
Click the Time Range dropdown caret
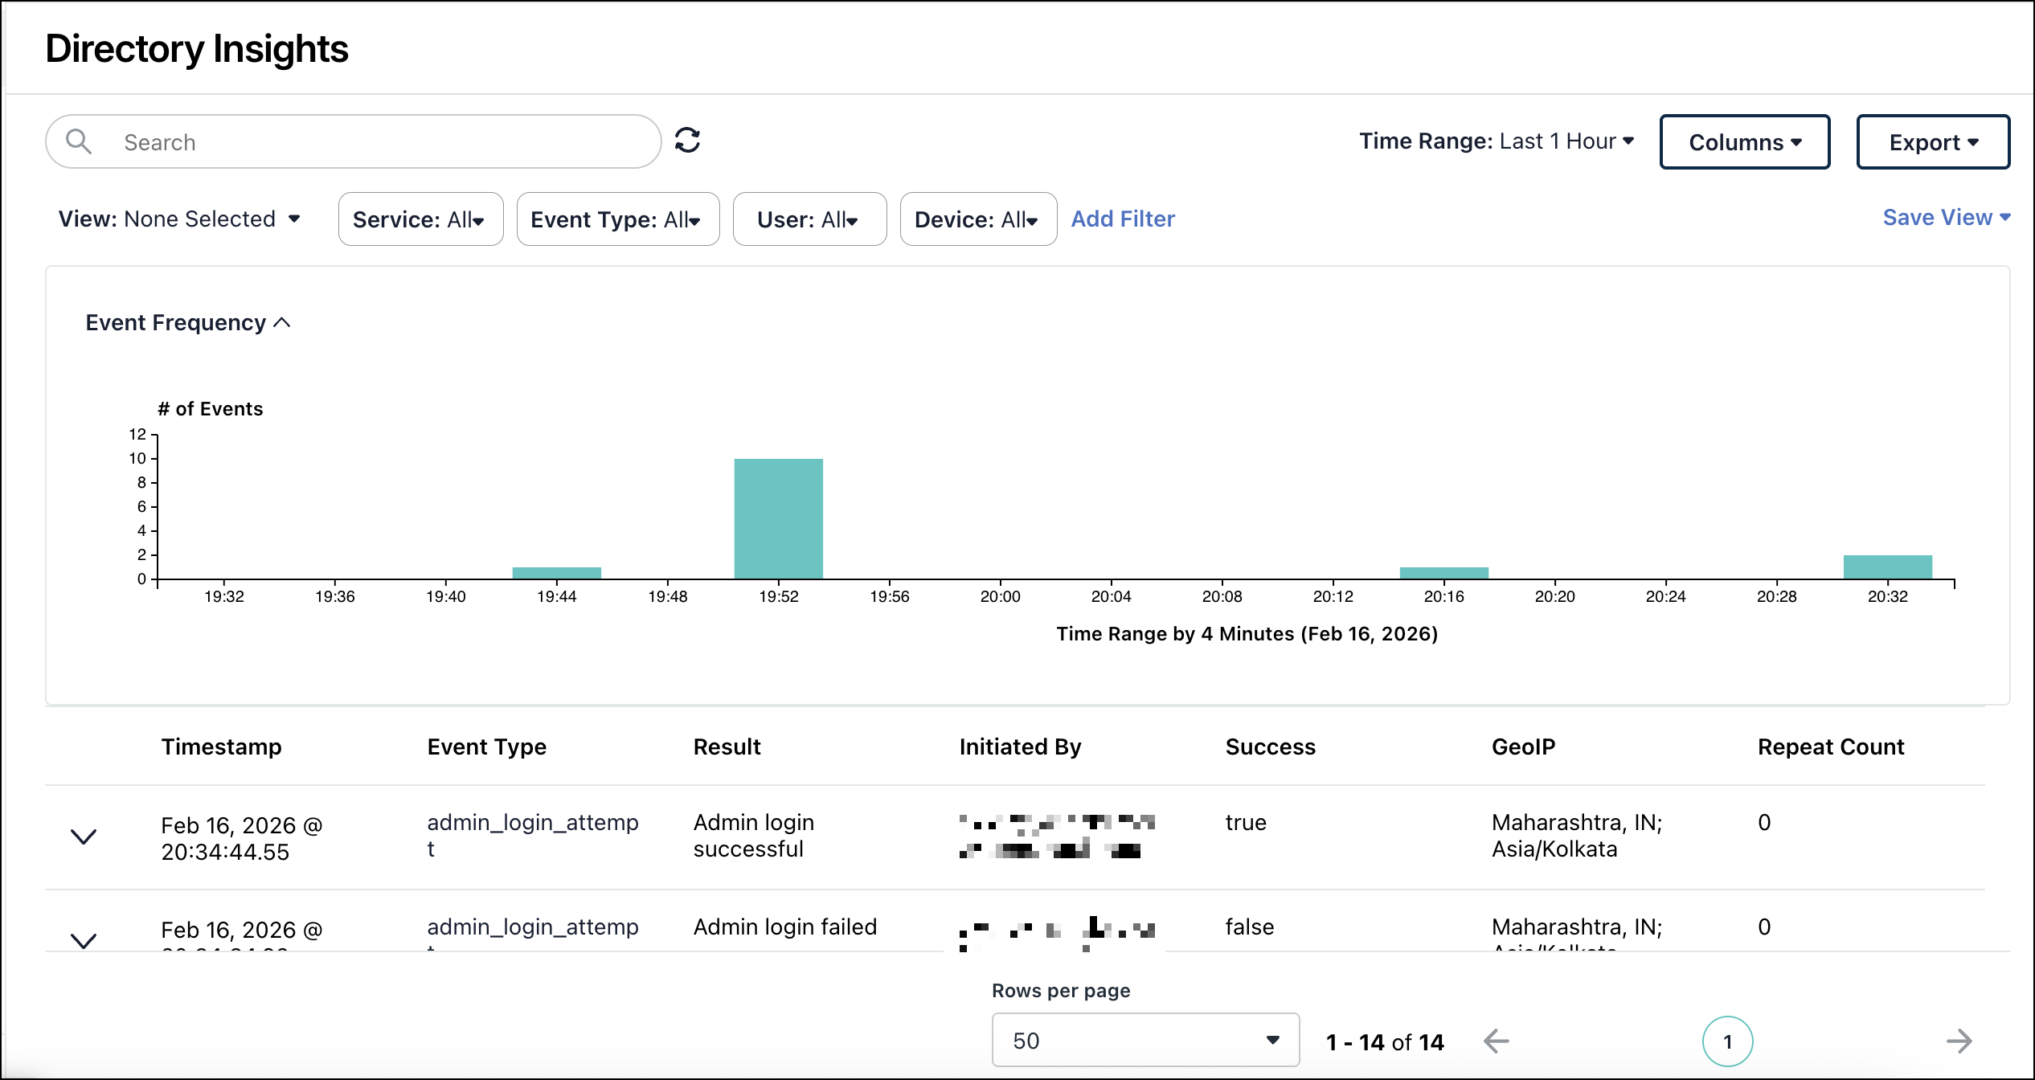coord(1629,141)
